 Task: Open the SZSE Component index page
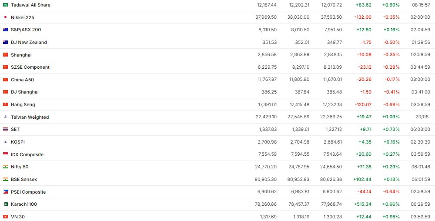coord(30,67)
